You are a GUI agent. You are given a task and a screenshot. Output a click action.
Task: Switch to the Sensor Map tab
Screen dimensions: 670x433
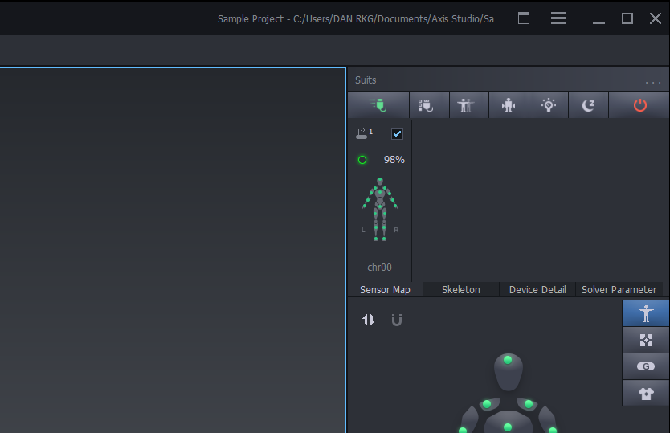pyautogui.click(x=385, y=289)
